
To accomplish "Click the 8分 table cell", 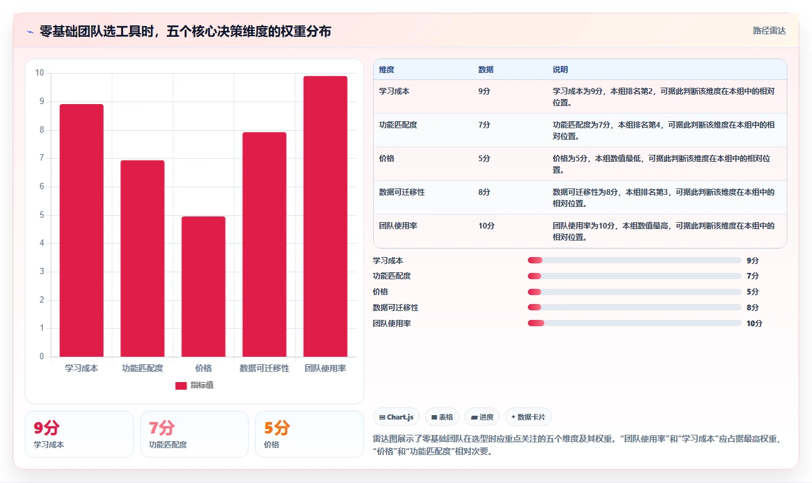I will coord(484,192).
